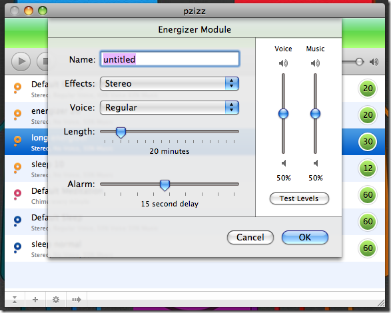
Task: Click the 60 badge on last sleep row
Action: pos(368,248)
